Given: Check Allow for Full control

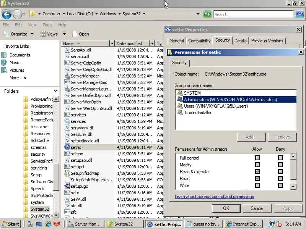Looking at the screenshot, I should pyautogui.click(x=257, y=158).
